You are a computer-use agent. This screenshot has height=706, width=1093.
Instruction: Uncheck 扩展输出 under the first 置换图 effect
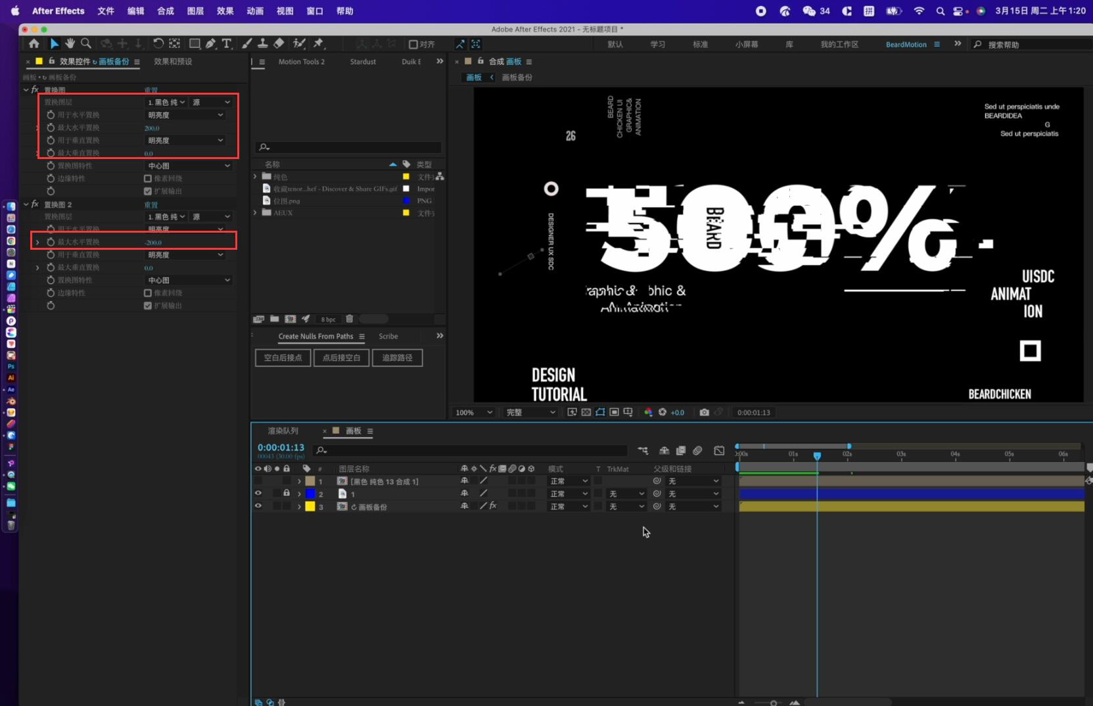(x=148, y=191)
